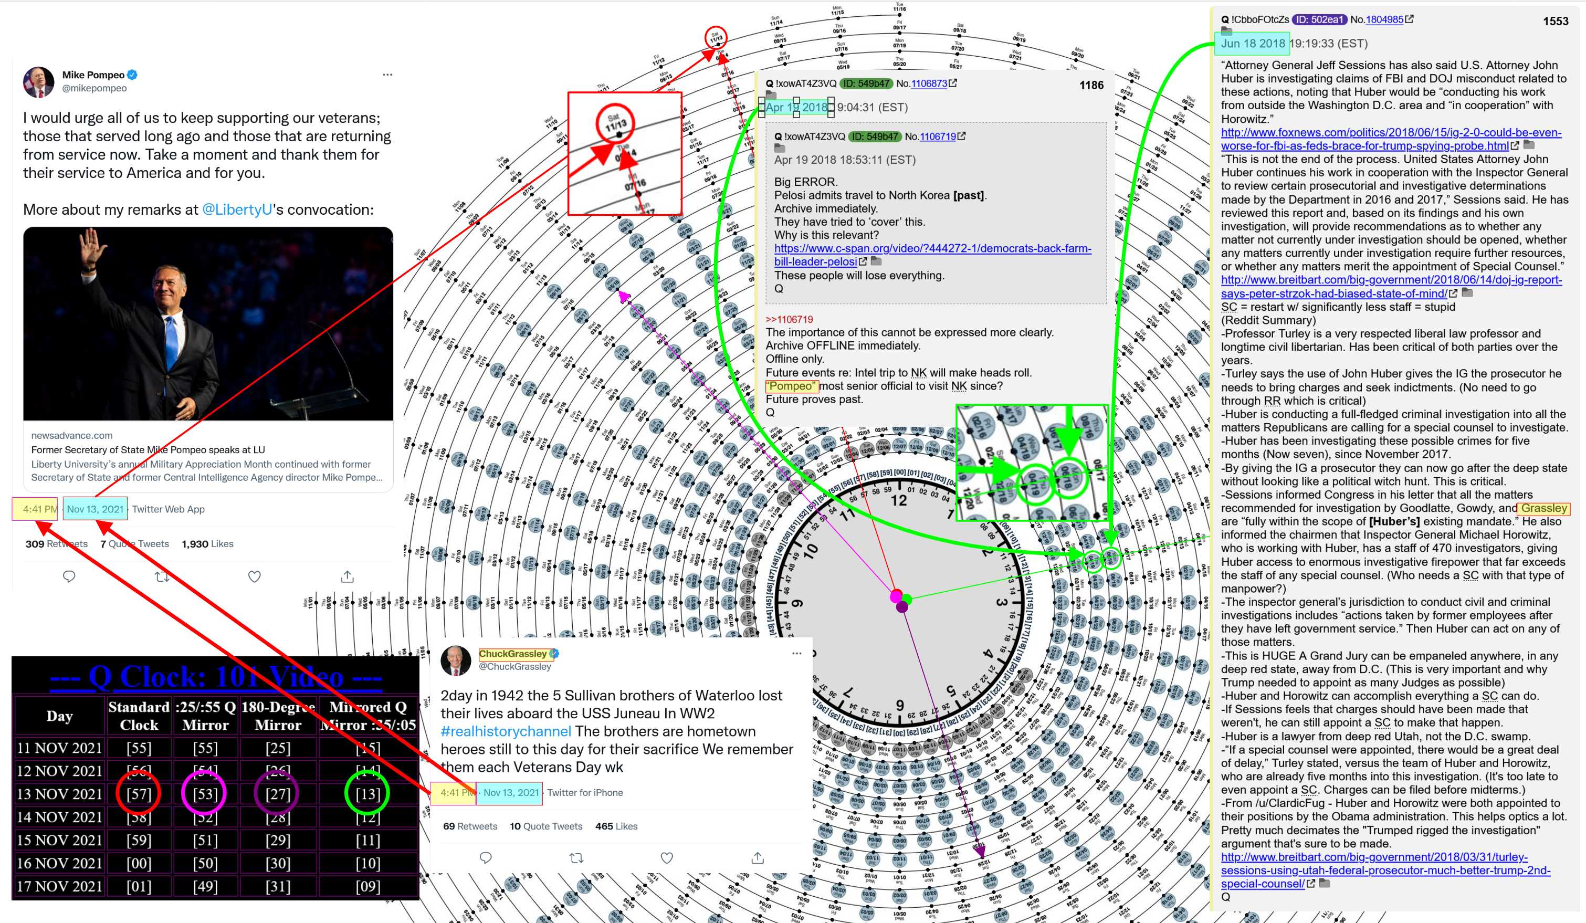Click folder icon above Jun 18 2018 date
Image resolution: width=1586 pixels, height=923 pixels.
(x=1226, y=31)
